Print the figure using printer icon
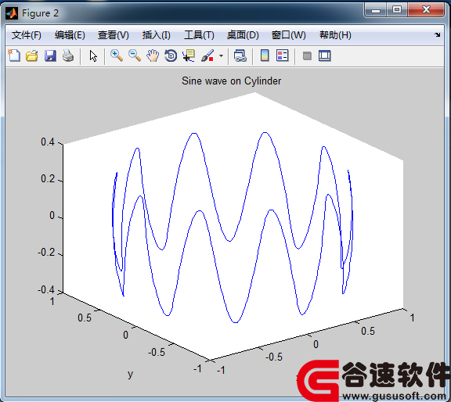Viewport: 451px width, 402px height. tap(68, 56)
